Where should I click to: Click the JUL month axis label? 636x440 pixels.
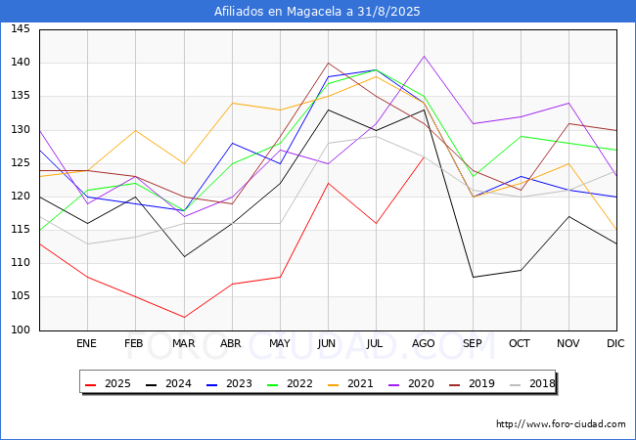pyautogui.click(x=375, y=343)
